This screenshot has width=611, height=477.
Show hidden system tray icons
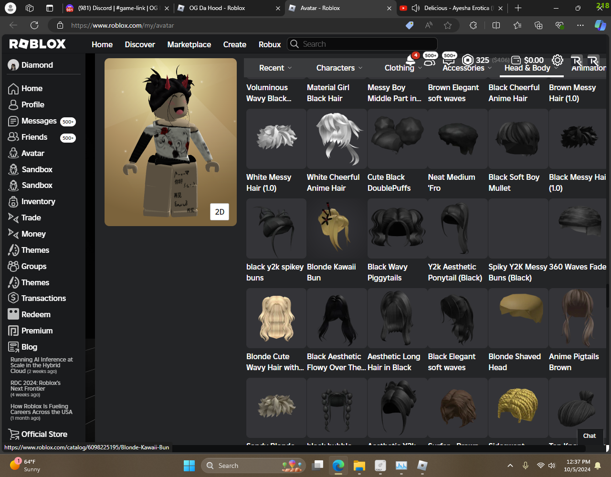click(510, 466)
